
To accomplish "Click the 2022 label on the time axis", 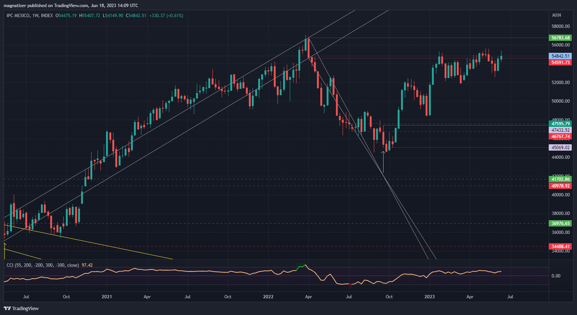I will pos(268,297).
